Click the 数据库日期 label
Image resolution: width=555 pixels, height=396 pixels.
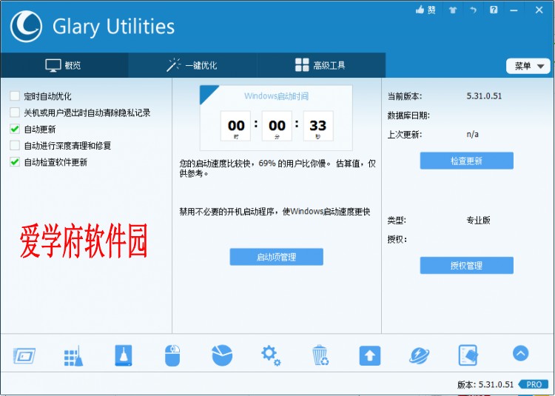tap(408, 115)
